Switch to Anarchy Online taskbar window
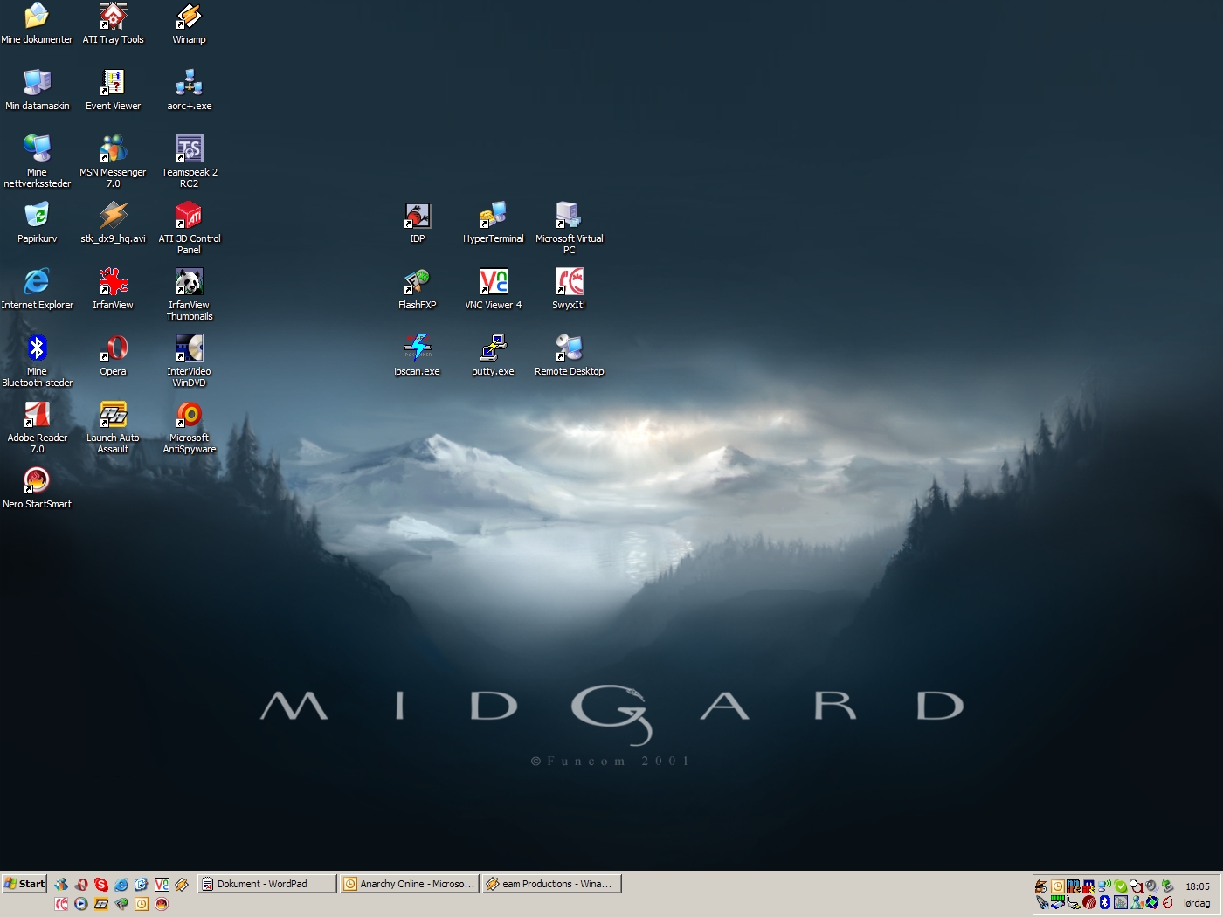 tap(410, 884)
